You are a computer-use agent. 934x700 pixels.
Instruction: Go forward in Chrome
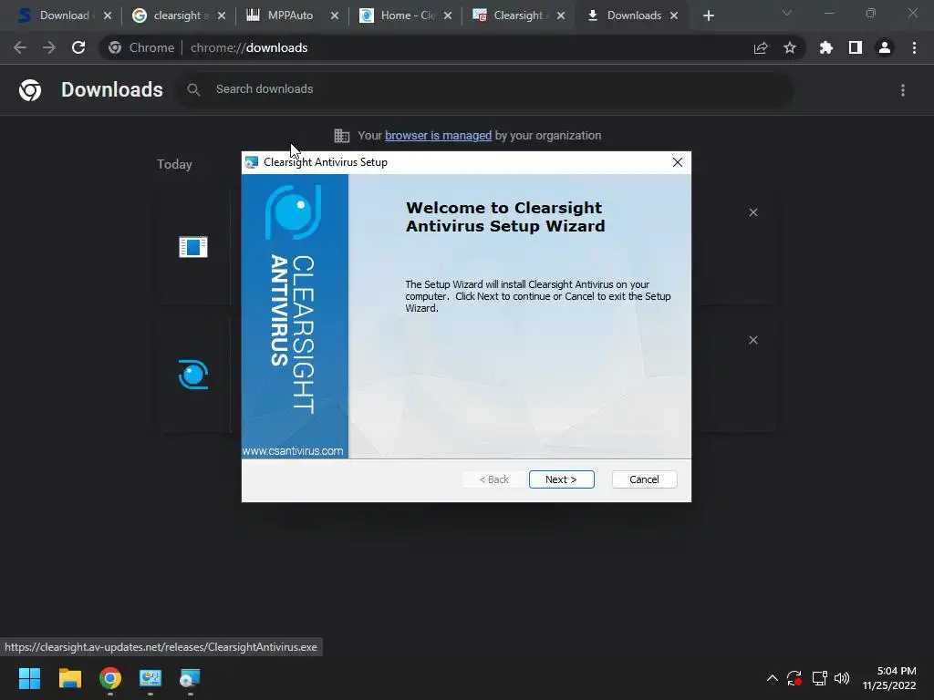click(49, 47)
